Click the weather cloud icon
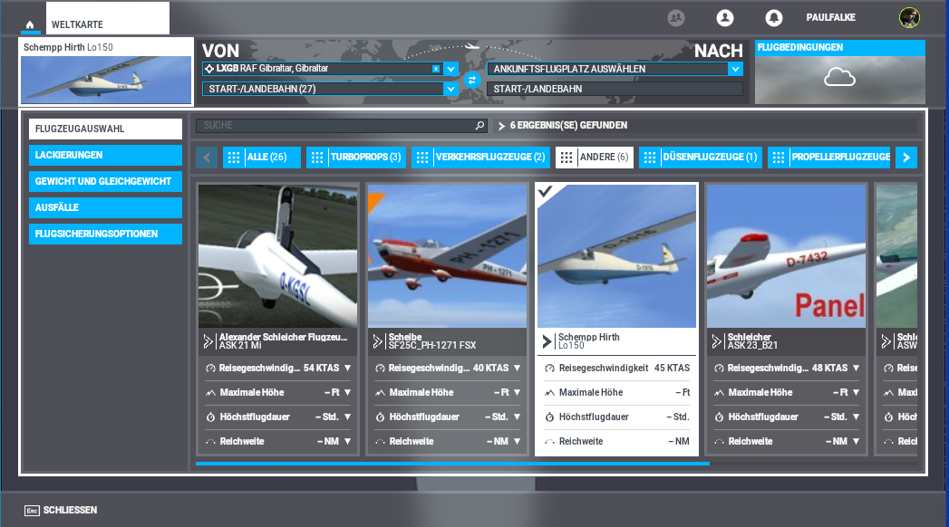The width and height of the screenshot is (949, 527). 839,77
